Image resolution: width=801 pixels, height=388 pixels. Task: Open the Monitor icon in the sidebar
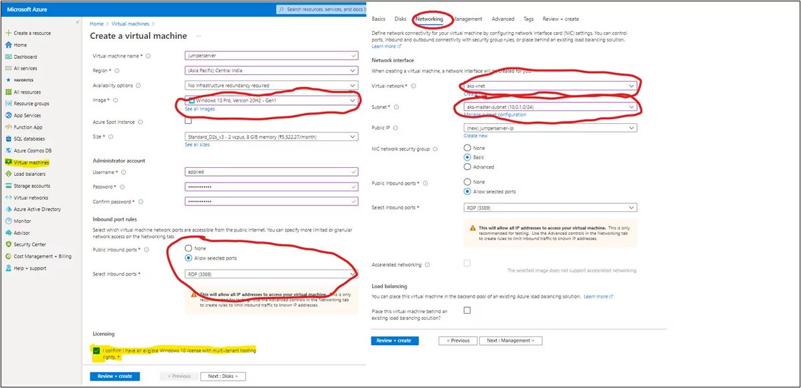pyautogui.click(x=8, y=221)
